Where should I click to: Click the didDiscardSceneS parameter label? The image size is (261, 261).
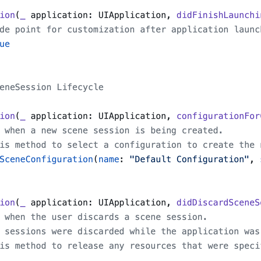click(x=219, y=203)
